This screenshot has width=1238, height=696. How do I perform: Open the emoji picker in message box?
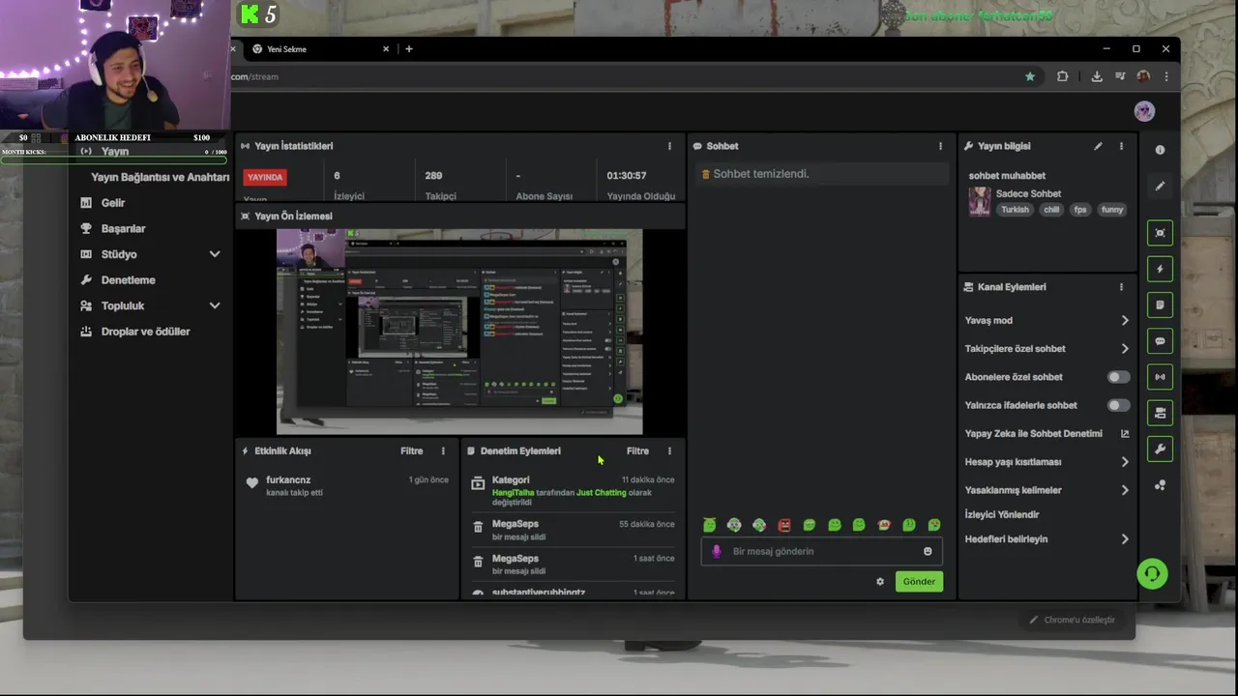pyautogui.click(x=928, y=551)
